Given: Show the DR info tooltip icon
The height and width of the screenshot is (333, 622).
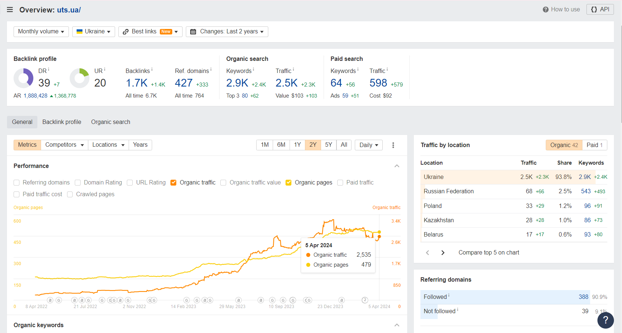Looking at the screenshot, I should pyautogui.click(x=48, y=69).
